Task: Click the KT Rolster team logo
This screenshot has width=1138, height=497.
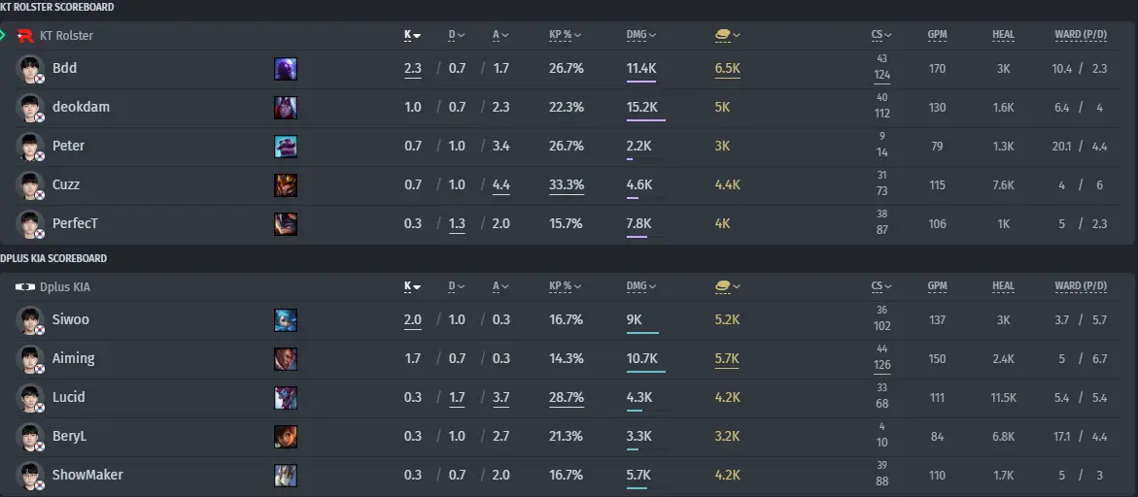Action: point(25,36)
